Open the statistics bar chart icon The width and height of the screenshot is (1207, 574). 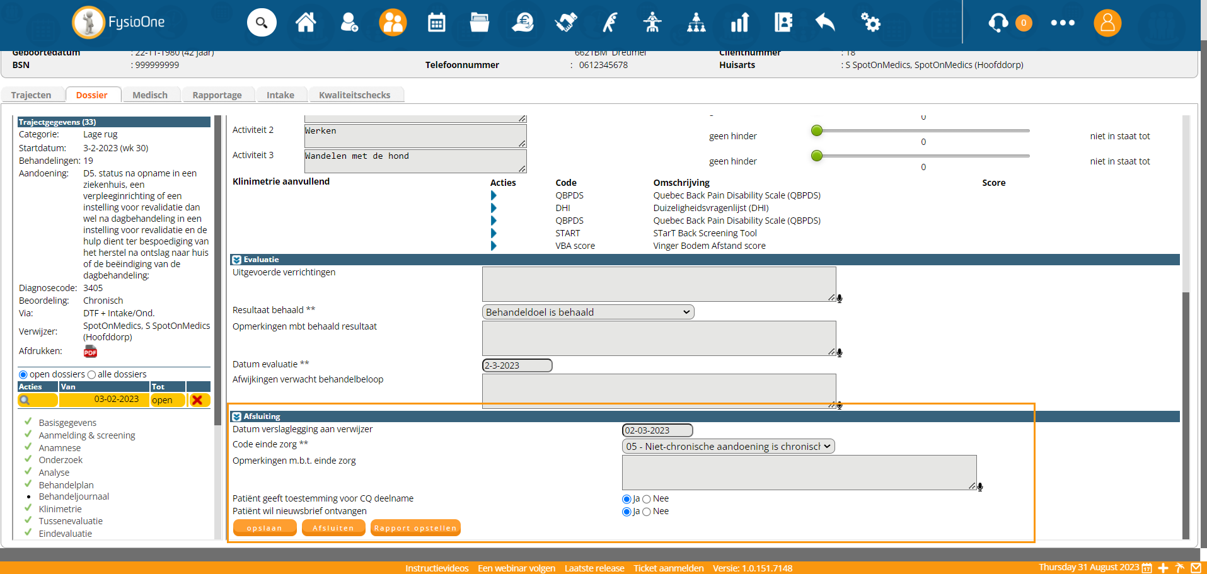[739, 23]
